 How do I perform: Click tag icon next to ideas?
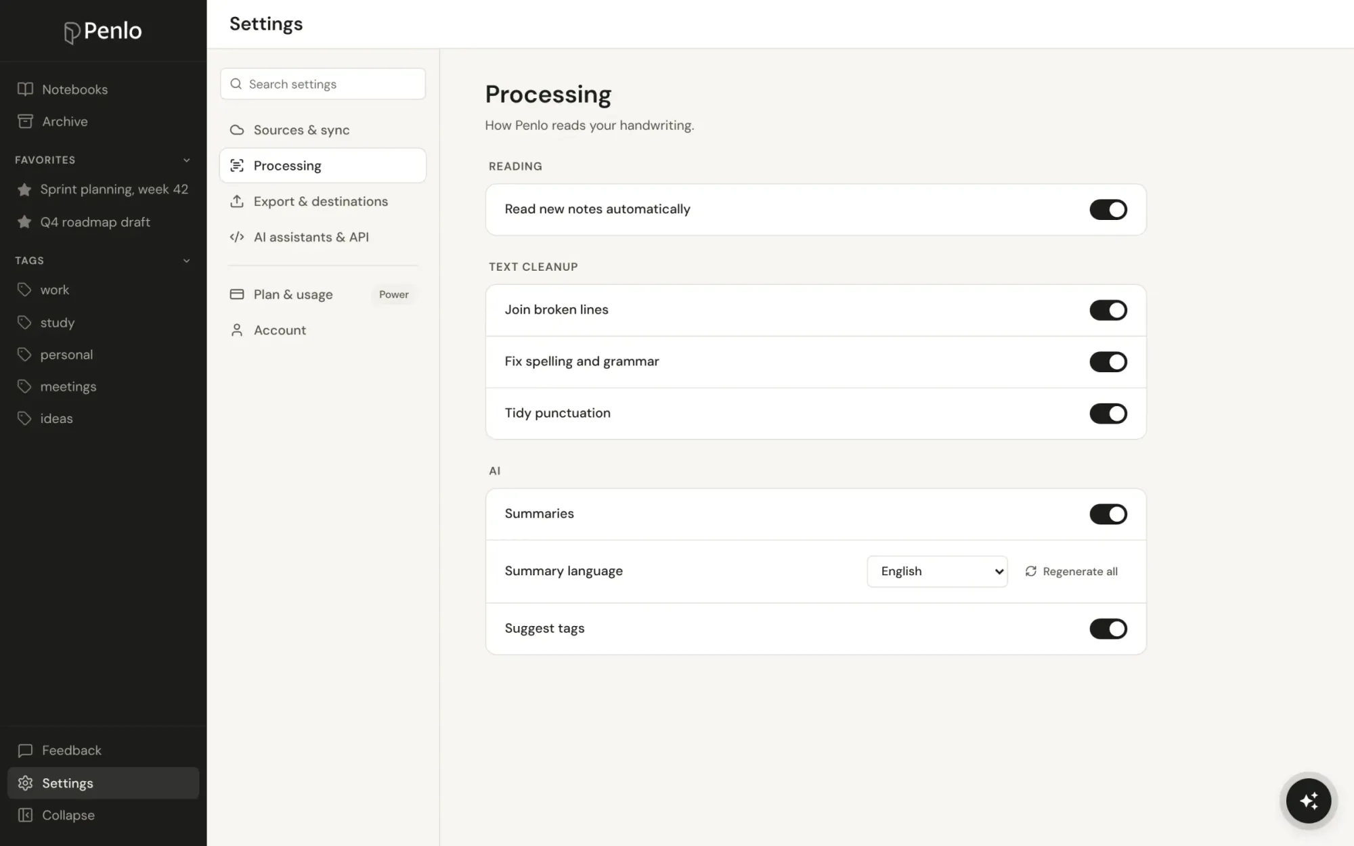(x=24, y=418)
